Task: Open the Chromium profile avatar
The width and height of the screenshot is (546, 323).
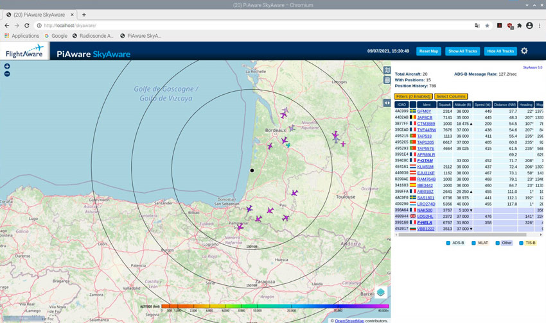Action: 529,26
